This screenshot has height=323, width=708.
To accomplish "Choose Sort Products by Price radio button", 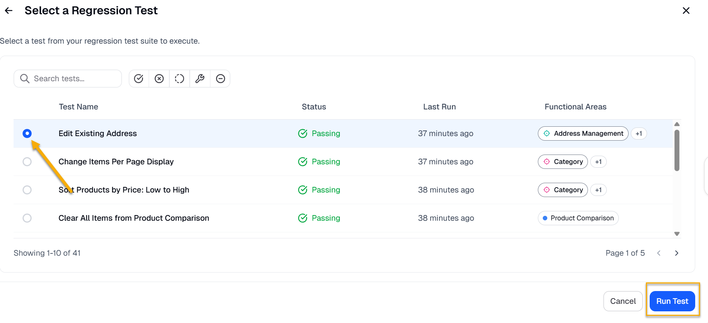I will tap(27, 190).
